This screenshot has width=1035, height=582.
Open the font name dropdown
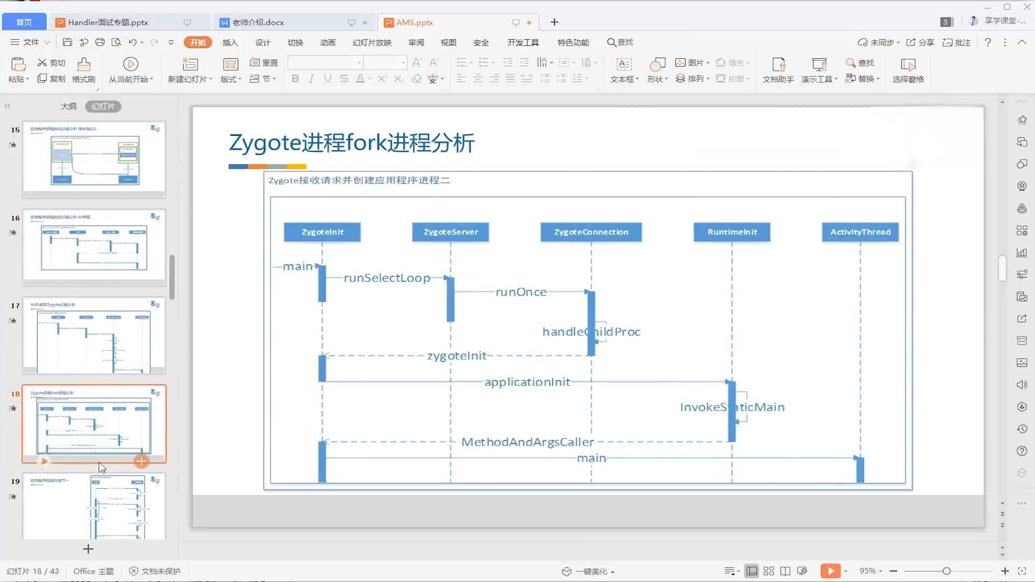[359, 63]
